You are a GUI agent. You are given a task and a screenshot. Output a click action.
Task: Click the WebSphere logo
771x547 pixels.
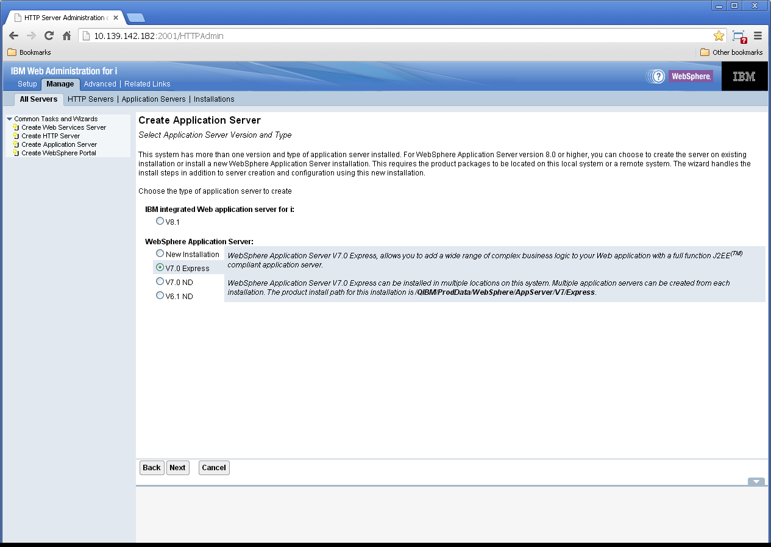click(x=691, y=76)
